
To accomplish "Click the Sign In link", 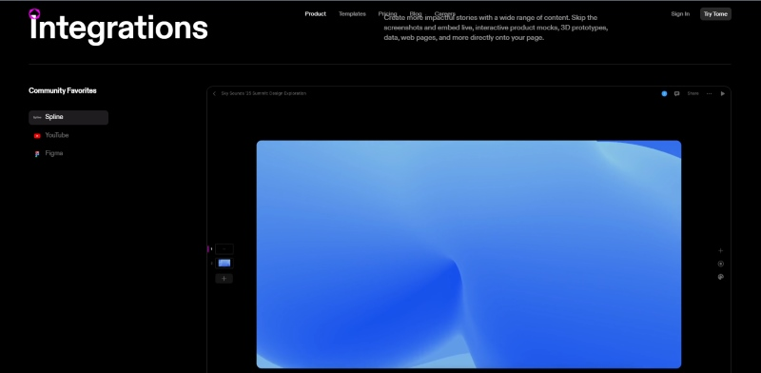I will pos(680,14).
